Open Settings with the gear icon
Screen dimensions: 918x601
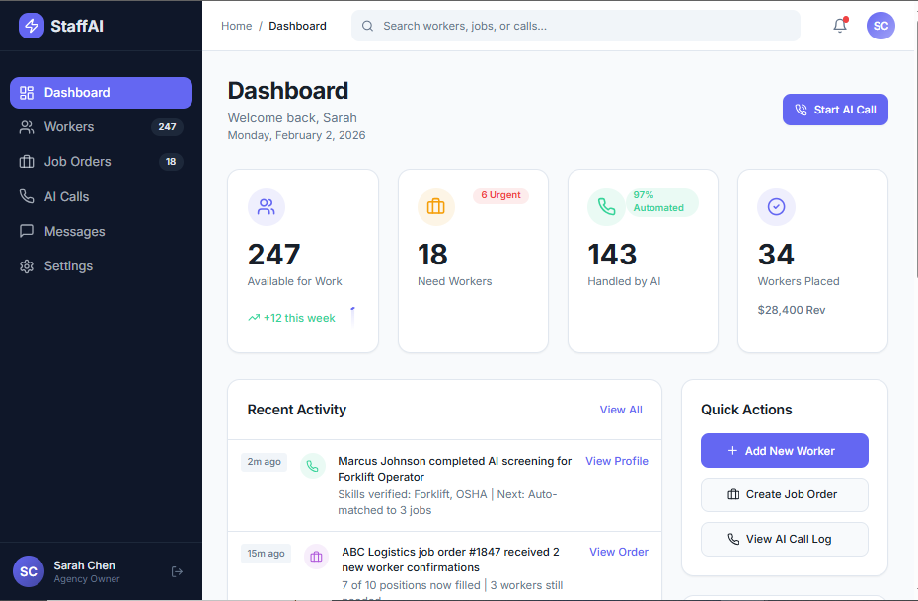(x=26, y=265)
